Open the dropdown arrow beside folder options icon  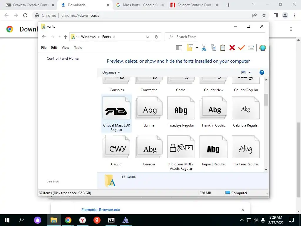[x=197, y=48]
